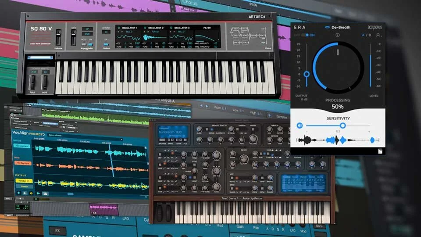This screenshot has width=421, height=237.
Task: Click the Sensitivity slider handle
Action: click(x=343, y=126)
